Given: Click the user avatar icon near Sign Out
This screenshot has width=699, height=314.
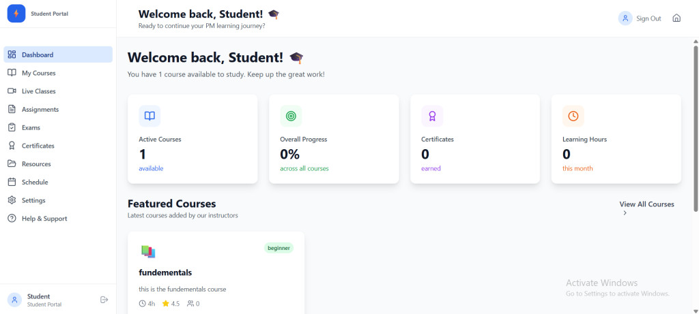Looking at the screenshot, I should pyautogui.click(x=625, y=18).
